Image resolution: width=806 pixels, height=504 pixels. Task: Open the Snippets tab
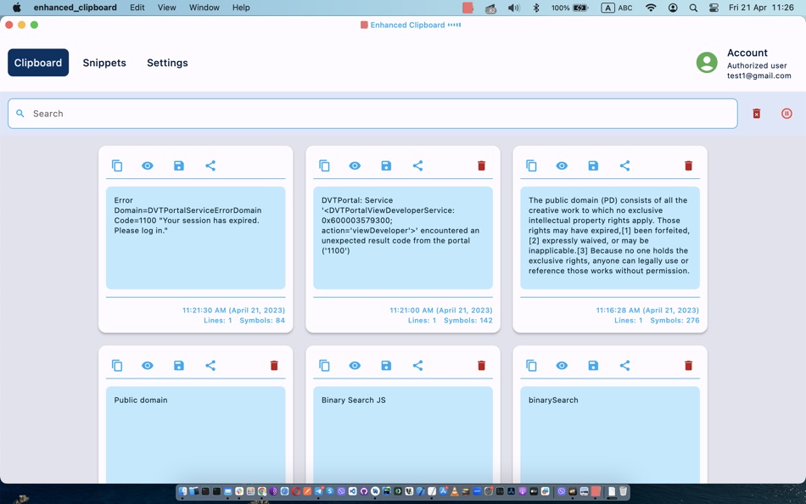[x=104, y=63]
